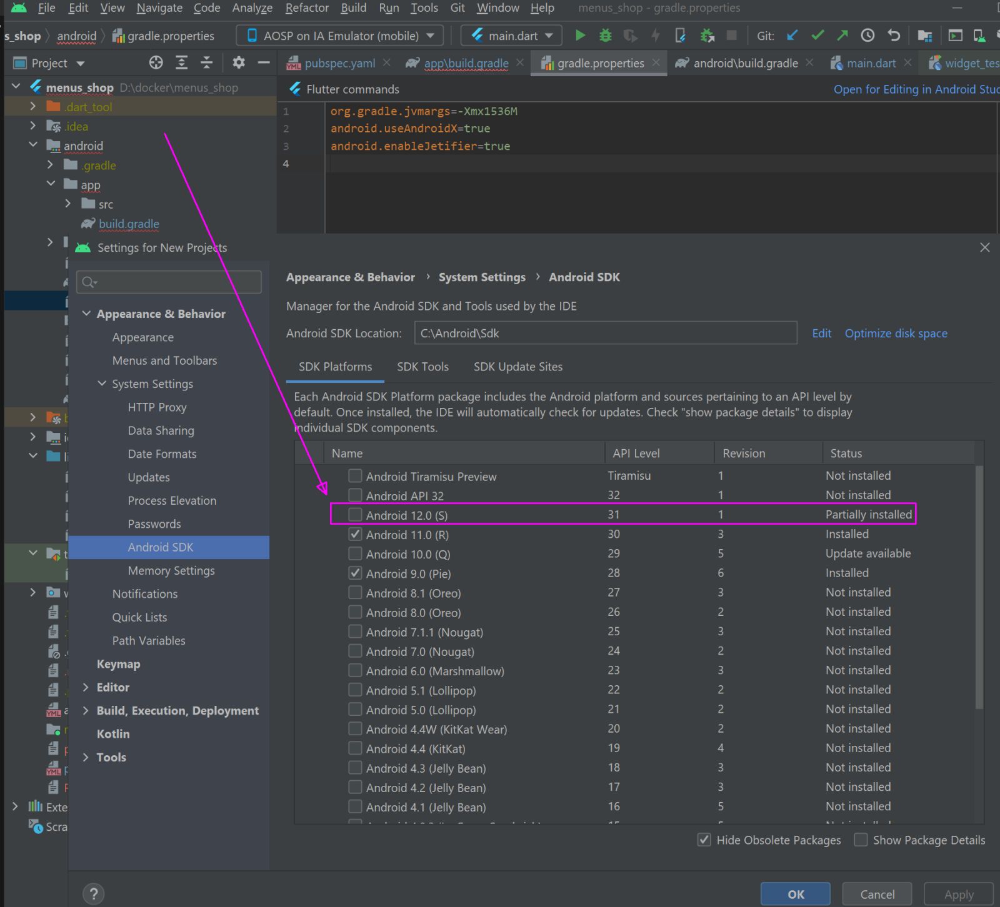
Task: Toggle Hide Obsolete Packages checkbox
Action: pos(704,840)
